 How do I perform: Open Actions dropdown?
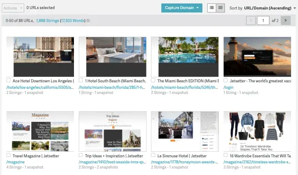(x=13, y=8)
